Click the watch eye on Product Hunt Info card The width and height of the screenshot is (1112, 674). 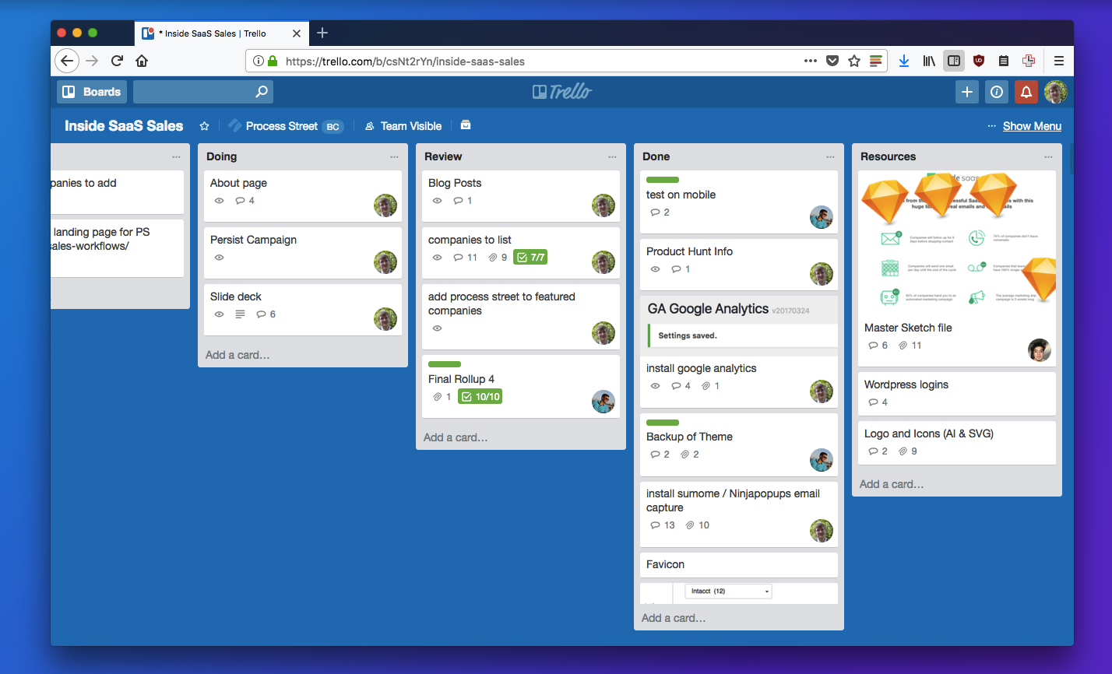point(655,269)
